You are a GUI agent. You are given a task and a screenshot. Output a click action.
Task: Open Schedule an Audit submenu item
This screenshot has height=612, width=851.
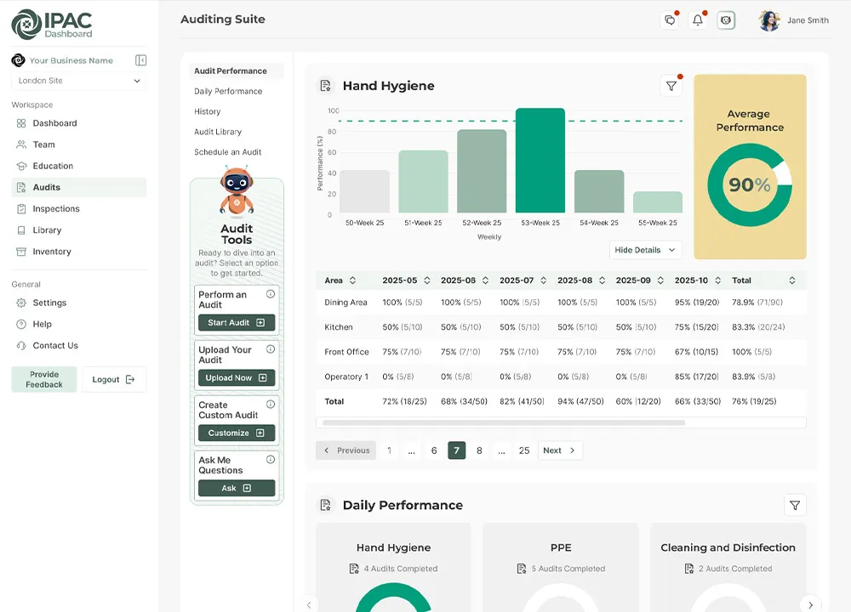[x=227, y=152]
